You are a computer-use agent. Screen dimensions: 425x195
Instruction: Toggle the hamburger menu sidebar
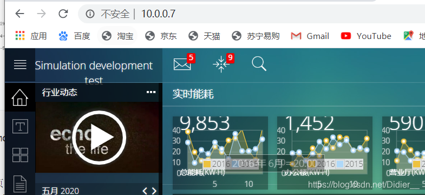coord(20,64)
